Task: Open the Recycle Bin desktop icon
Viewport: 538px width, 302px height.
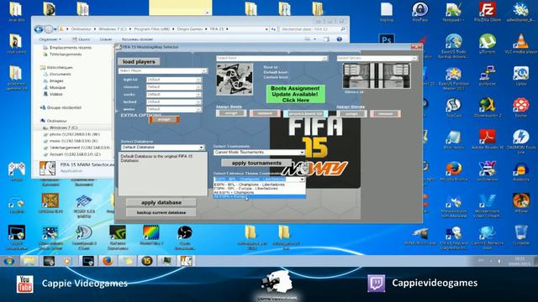Action: point(521,235)
